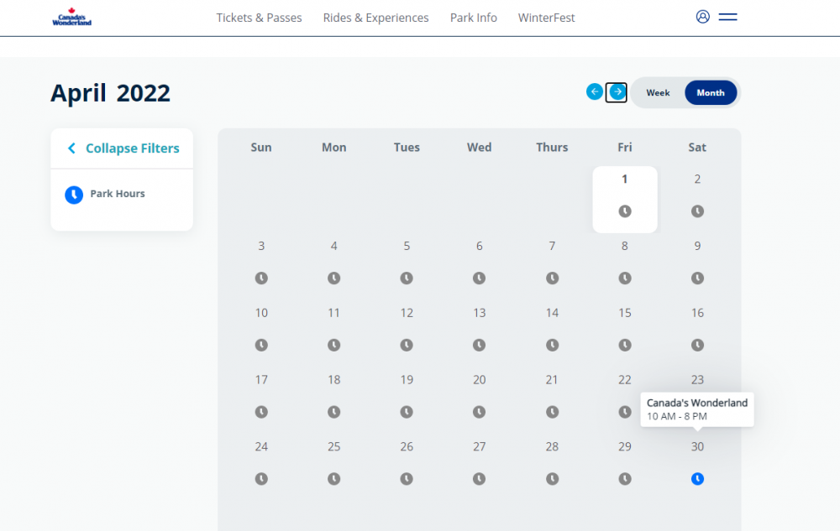Open the Tickets & Passes menu
This screenshot has height=531, width=840.
pos(259,18)
